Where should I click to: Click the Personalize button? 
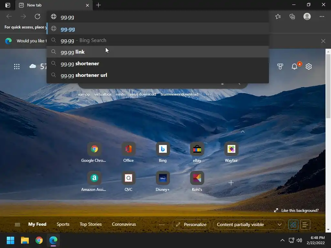click(x=191, y=225)
